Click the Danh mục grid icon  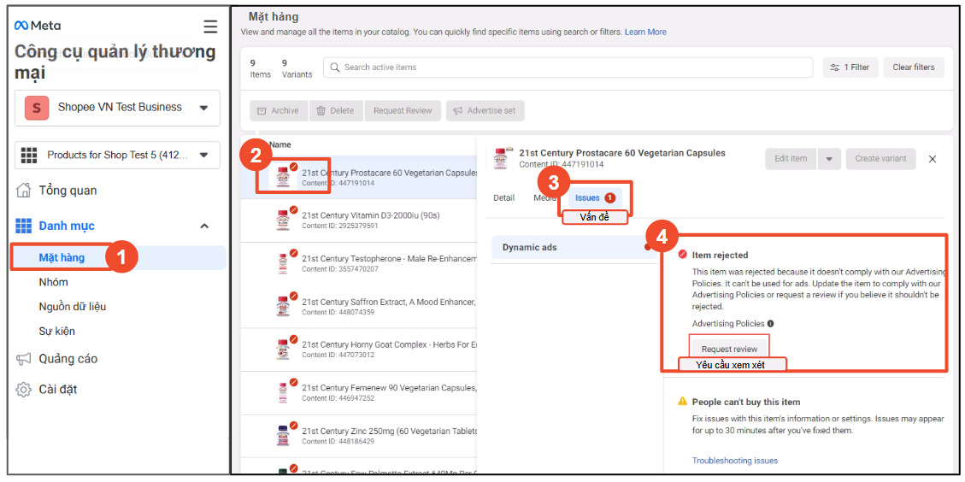pos(24,226)
